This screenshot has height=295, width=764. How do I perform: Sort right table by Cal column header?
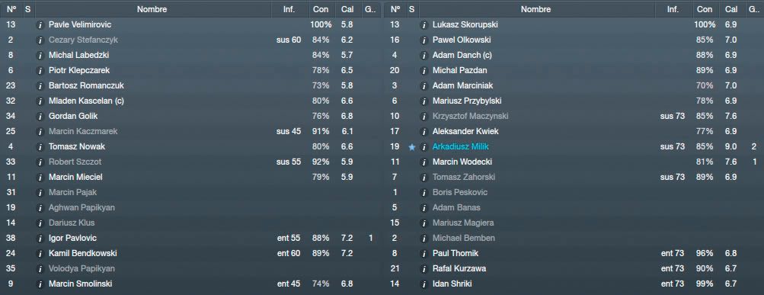pyautogui.click(x=731, y=9)
